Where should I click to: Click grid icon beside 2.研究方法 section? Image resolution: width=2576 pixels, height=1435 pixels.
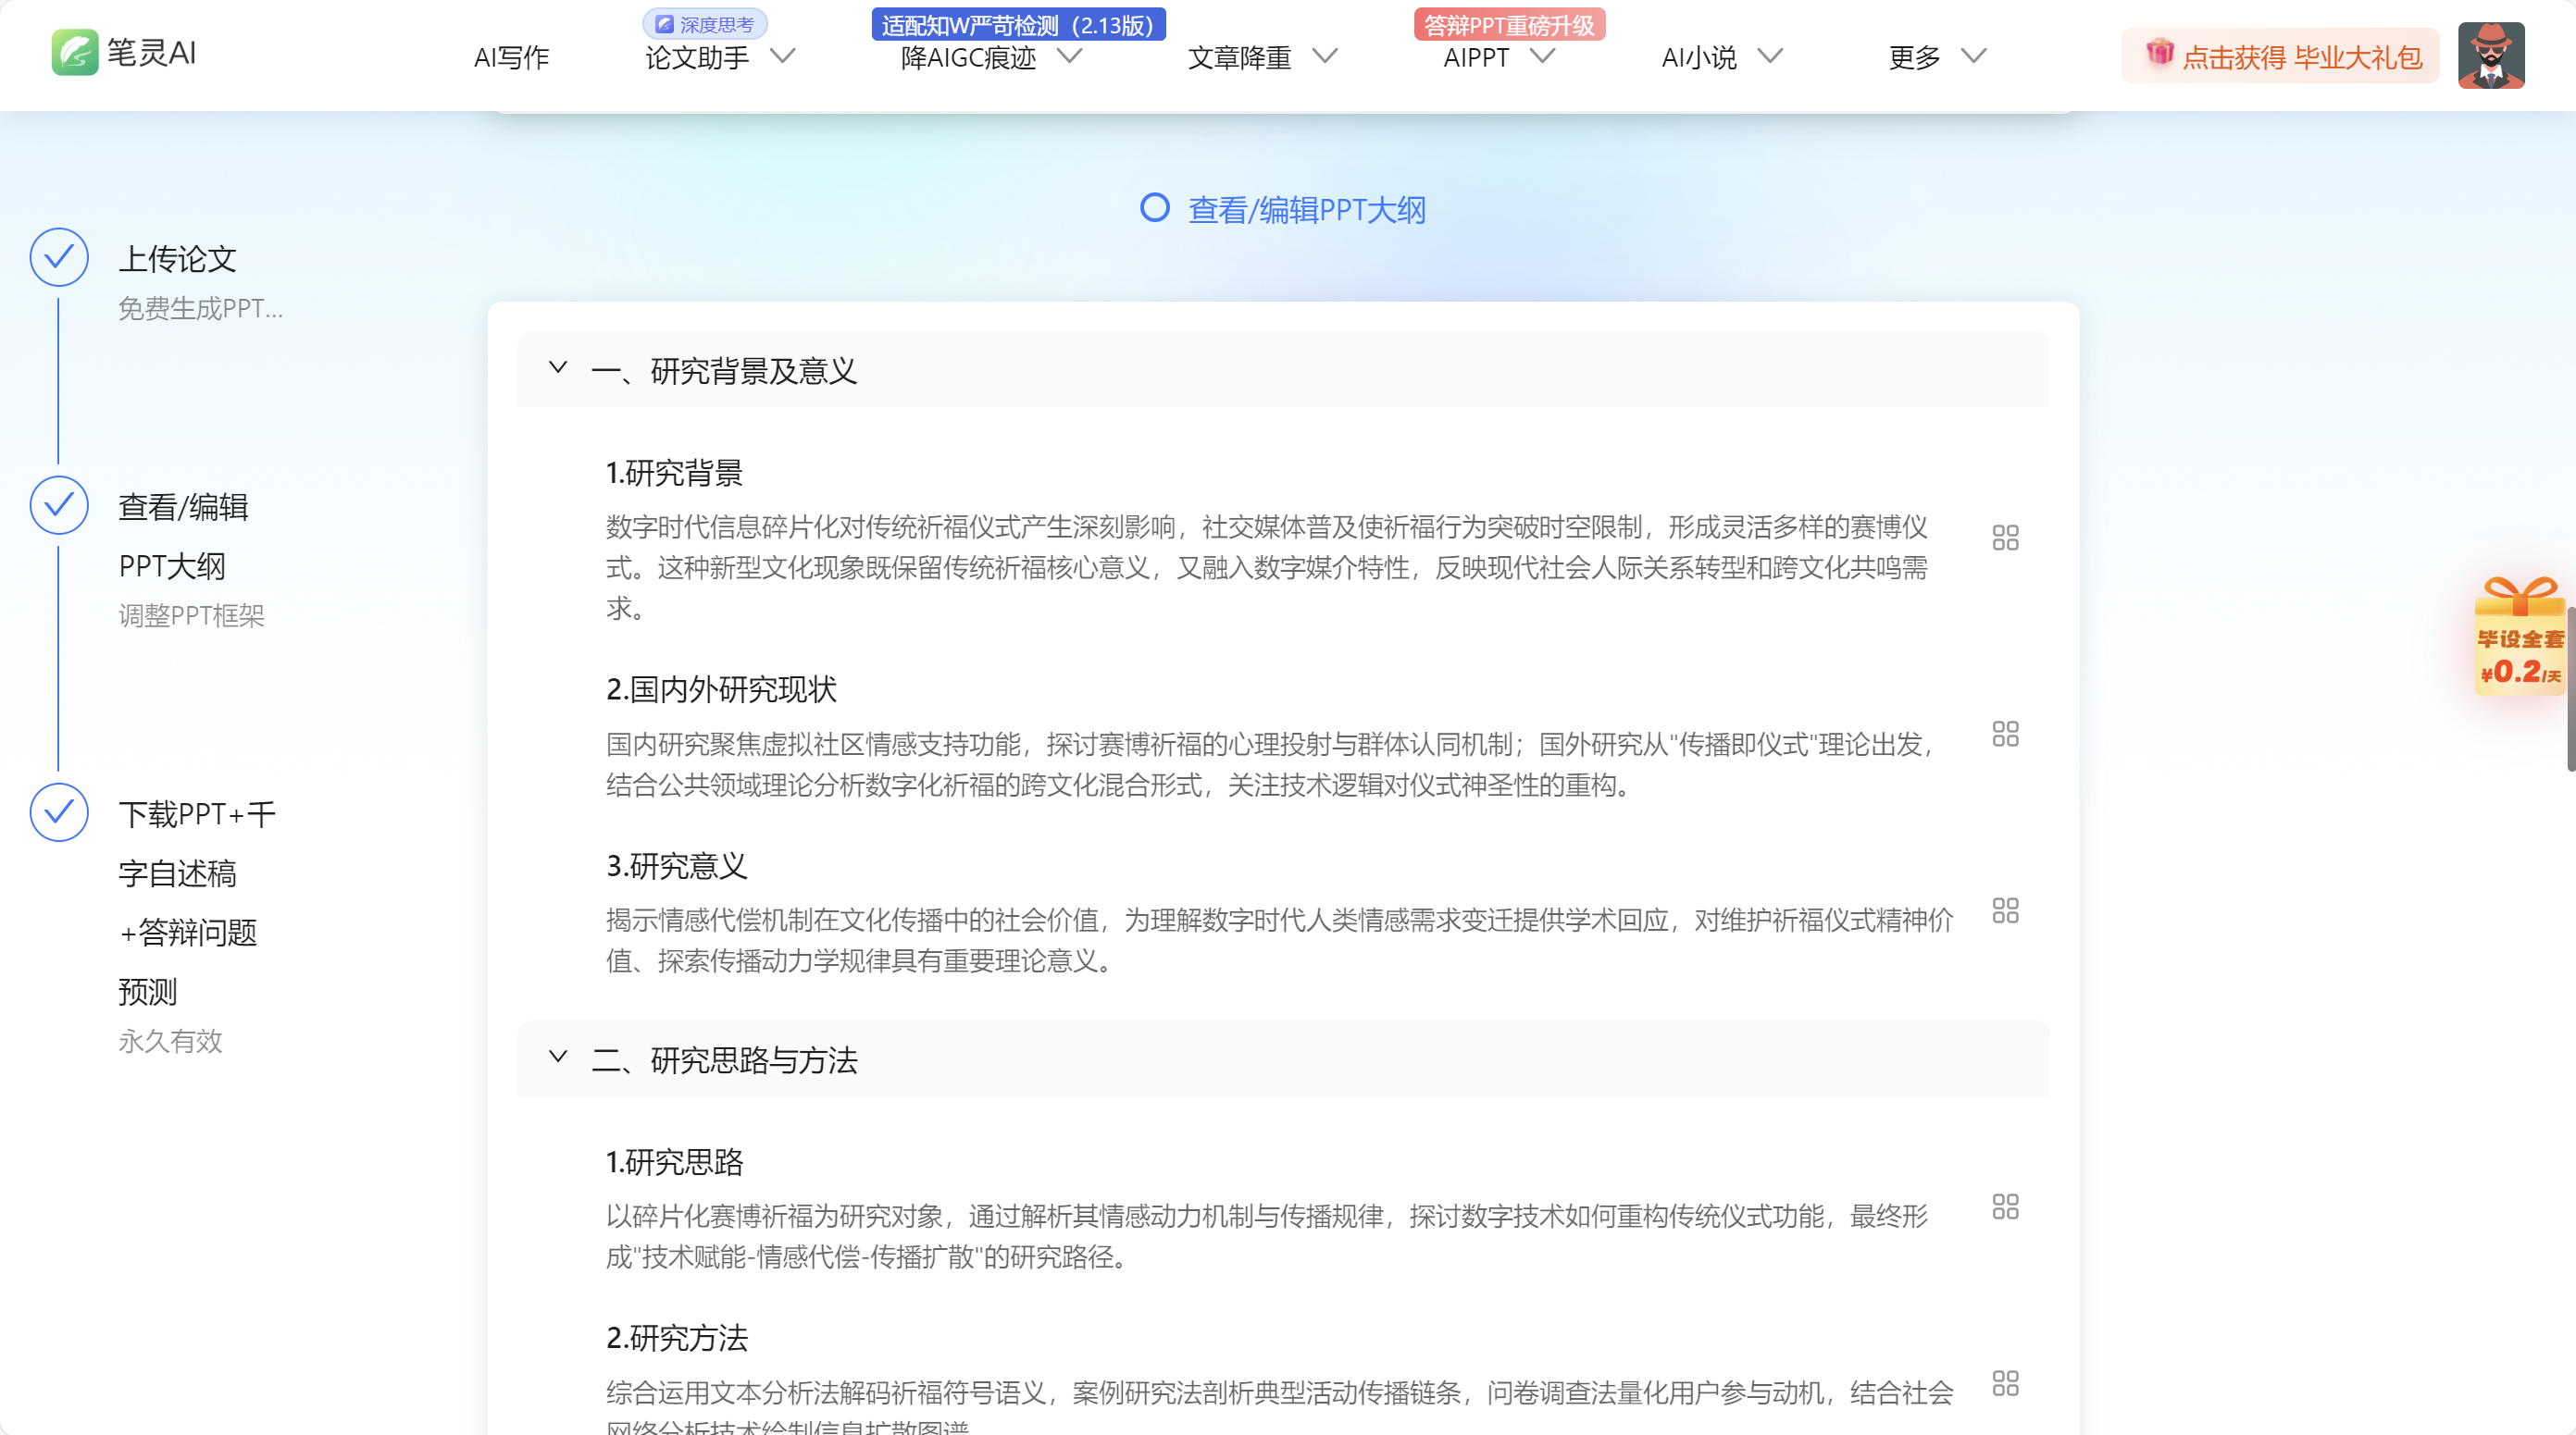click(x=2005, y=1383)
